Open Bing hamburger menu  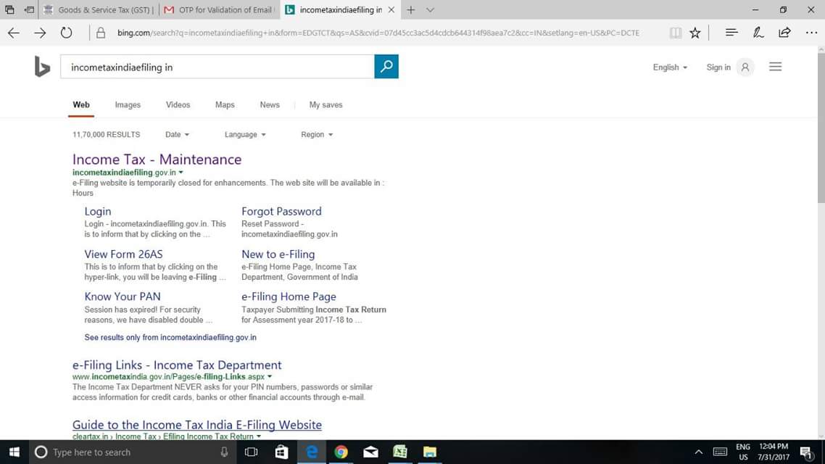tap(775, 67)
